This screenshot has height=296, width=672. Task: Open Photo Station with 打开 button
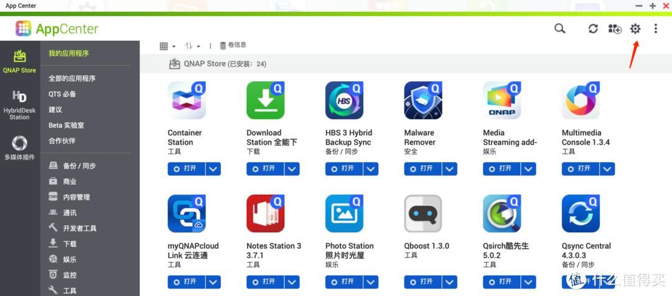[344, 282]
